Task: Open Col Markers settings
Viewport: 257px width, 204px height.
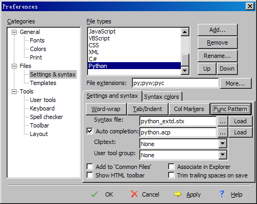Action: (x=189, y=109)
